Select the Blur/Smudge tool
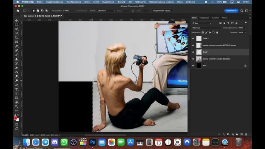The image size is (265, 149). pos(17,76)
